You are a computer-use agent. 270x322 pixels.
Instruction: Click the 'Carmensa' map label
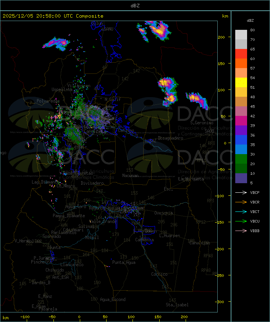[x=144, y=240]
